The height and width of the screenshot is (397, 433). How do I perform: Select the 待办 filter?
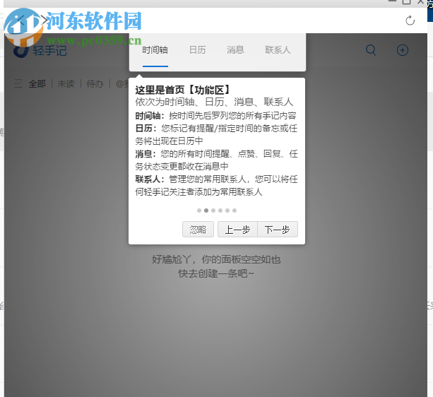click(x=95, y=83)
